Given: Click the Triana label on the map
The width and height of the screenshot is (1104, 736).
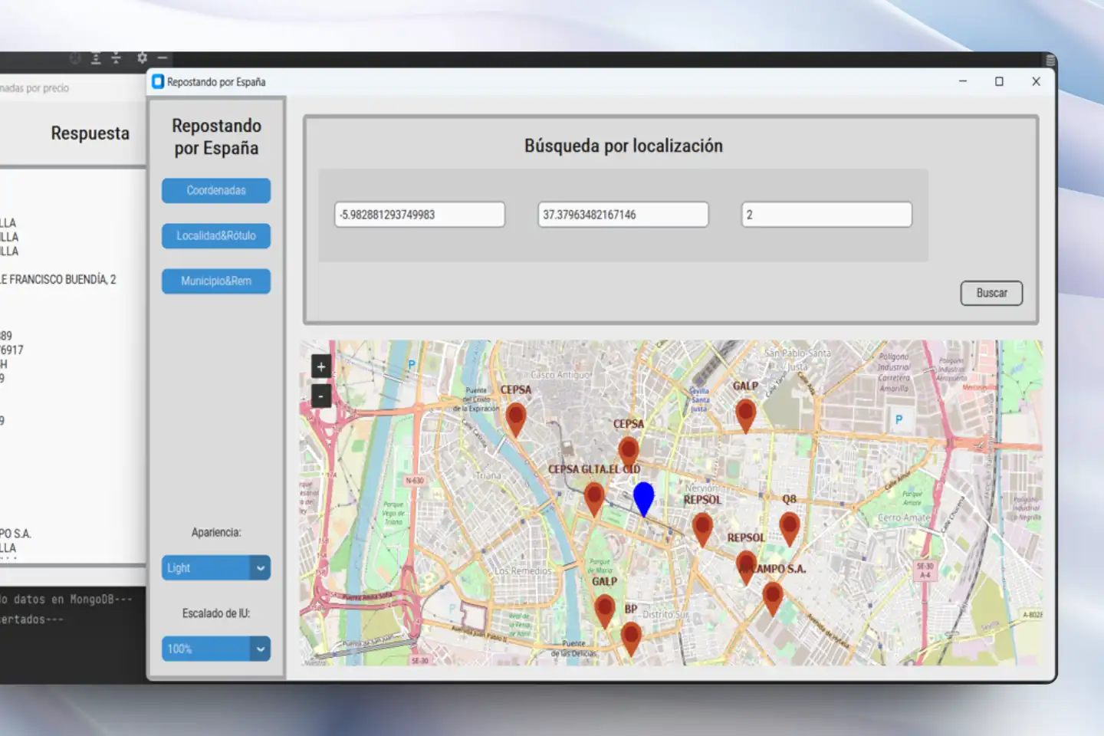Looking at the screenshot, I should point(488,475).
